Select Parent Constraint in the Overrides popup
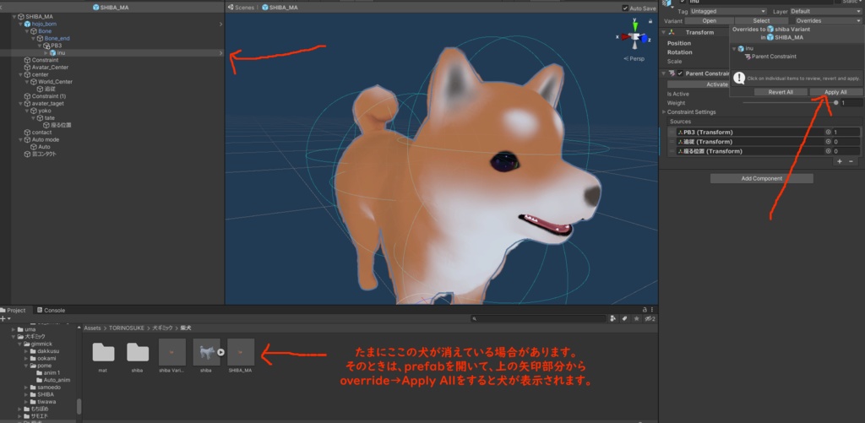The width and height of the screenshot is (865, 423). 770,57
